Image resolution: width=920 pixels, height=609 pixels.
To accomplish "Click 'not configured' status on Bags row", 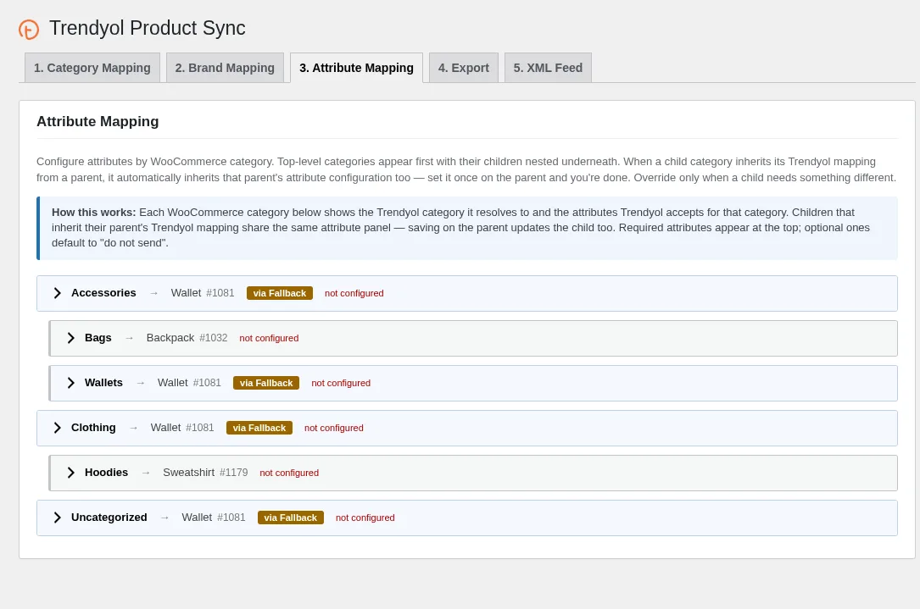I will pyautogui.click(x=269, y=338).
